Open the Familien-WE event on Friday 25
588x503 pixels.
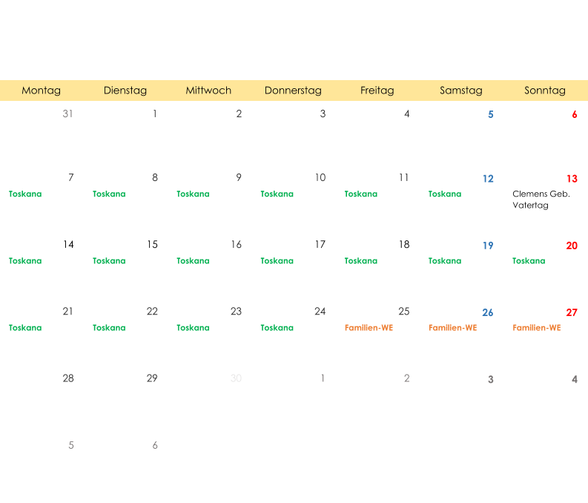point(369,328)
